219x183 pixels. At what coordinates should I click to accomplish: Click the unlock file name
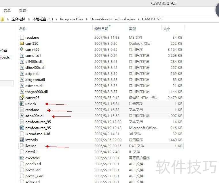[31, 104]
